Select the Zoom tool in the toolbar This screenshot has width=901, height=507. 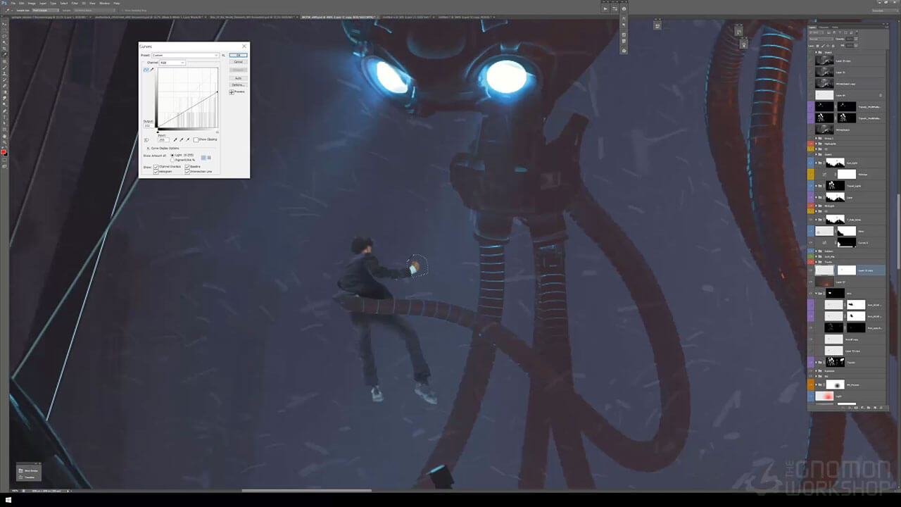[4, 143]
